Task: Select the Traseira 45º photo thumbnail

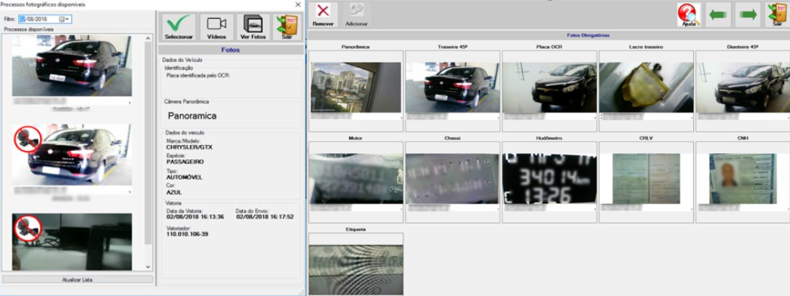Action: tap(453, 88)
